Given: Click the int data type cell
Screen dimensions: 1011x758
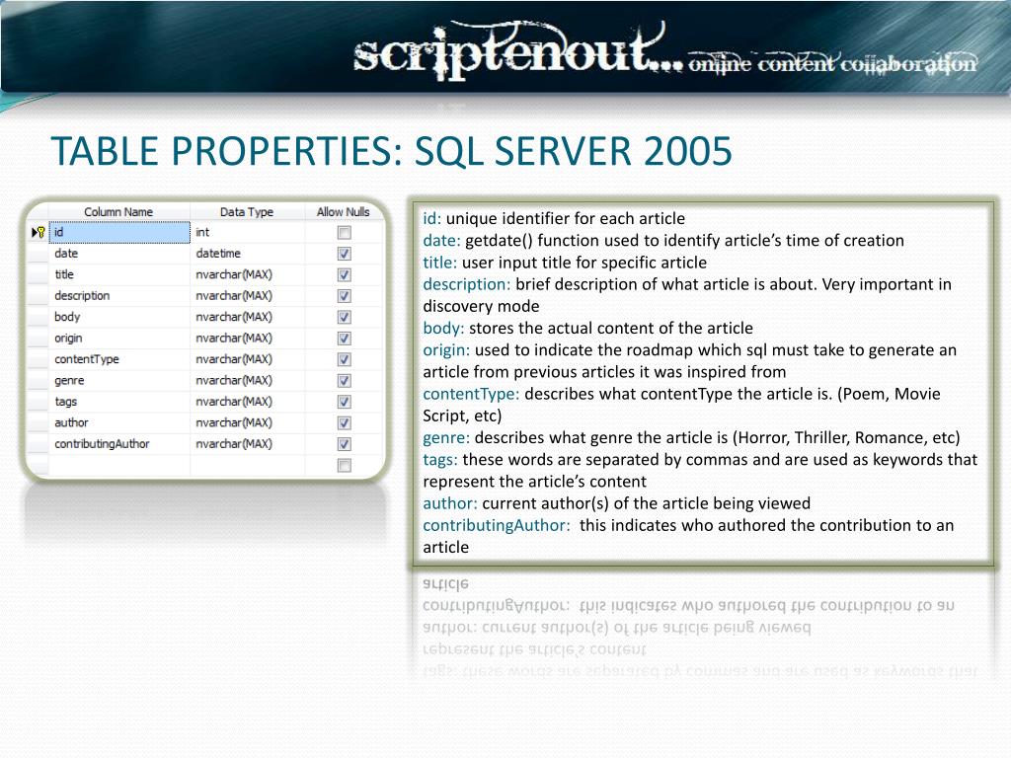Looking at the screenshot, I should click(x=248, y=232).
